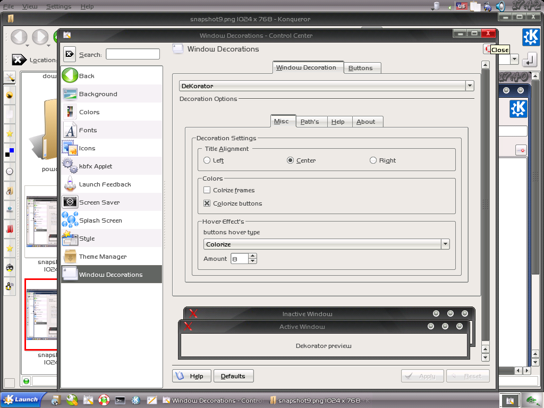Image resolution: width=544 pixels, height=408 pixels.
Task: Select Window Decorations in sidebar list
Action: click(112, 274)
